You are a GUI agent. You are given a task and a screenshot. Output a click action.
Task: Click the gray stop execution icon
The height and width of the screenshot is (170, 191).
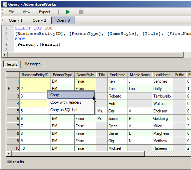point(81,12)
